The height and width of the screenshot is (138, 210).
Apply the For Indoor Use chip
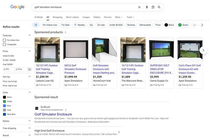(x=50, y=25)
